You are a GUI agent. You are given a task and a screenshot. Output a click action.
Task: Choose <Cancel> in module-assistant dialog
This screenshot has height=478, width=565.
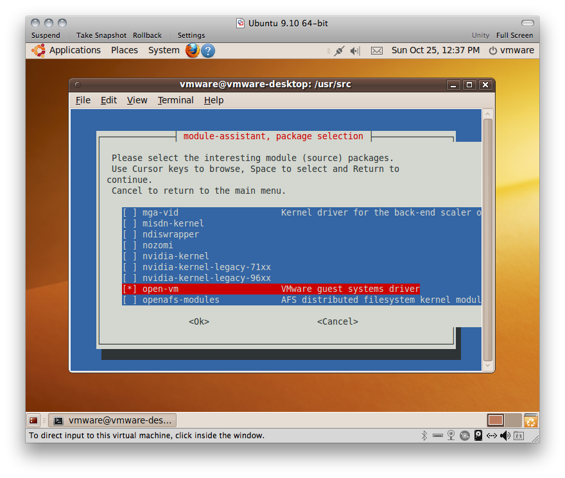(x=338, y=321)
